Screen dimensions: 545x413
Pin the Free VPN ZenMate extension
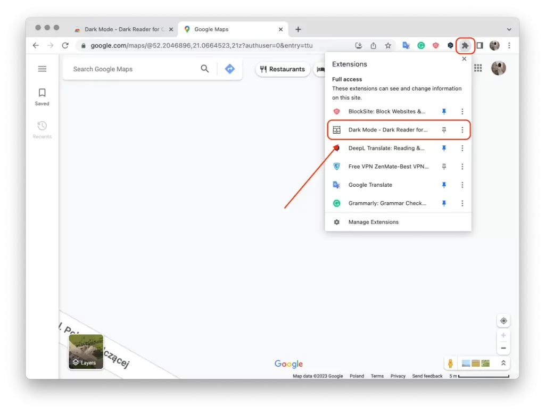(x=444, y=167)
